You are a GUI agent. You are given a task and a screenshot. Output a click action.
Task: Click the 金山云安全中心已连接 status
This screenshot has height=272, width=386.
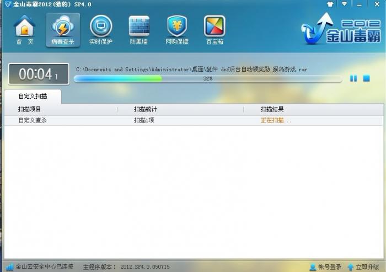[x=45, y=266]
